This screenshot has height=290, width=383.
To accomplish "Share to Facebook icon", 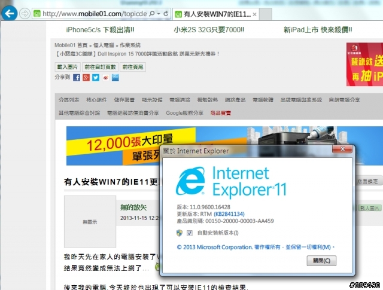I will coord(77,78).
